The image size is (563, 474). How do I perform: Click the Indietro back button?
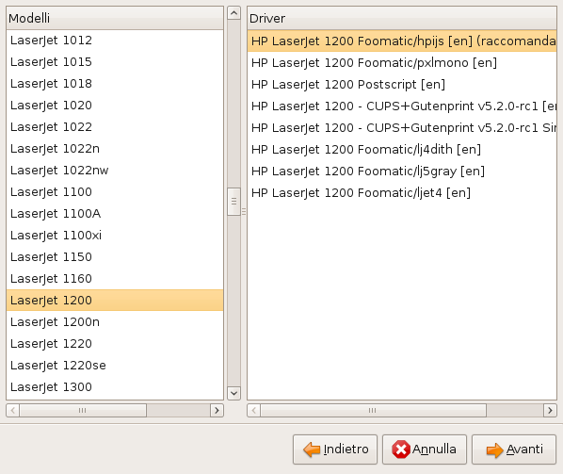[x=335, y=449]
